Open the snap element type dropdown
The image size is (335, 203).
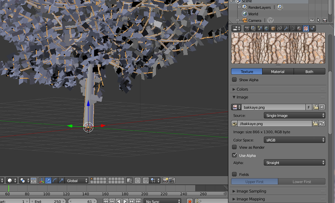point(155,181)
